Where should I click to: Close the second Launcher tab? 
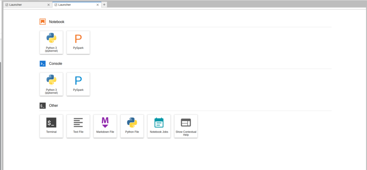click(x=98, y=5)
